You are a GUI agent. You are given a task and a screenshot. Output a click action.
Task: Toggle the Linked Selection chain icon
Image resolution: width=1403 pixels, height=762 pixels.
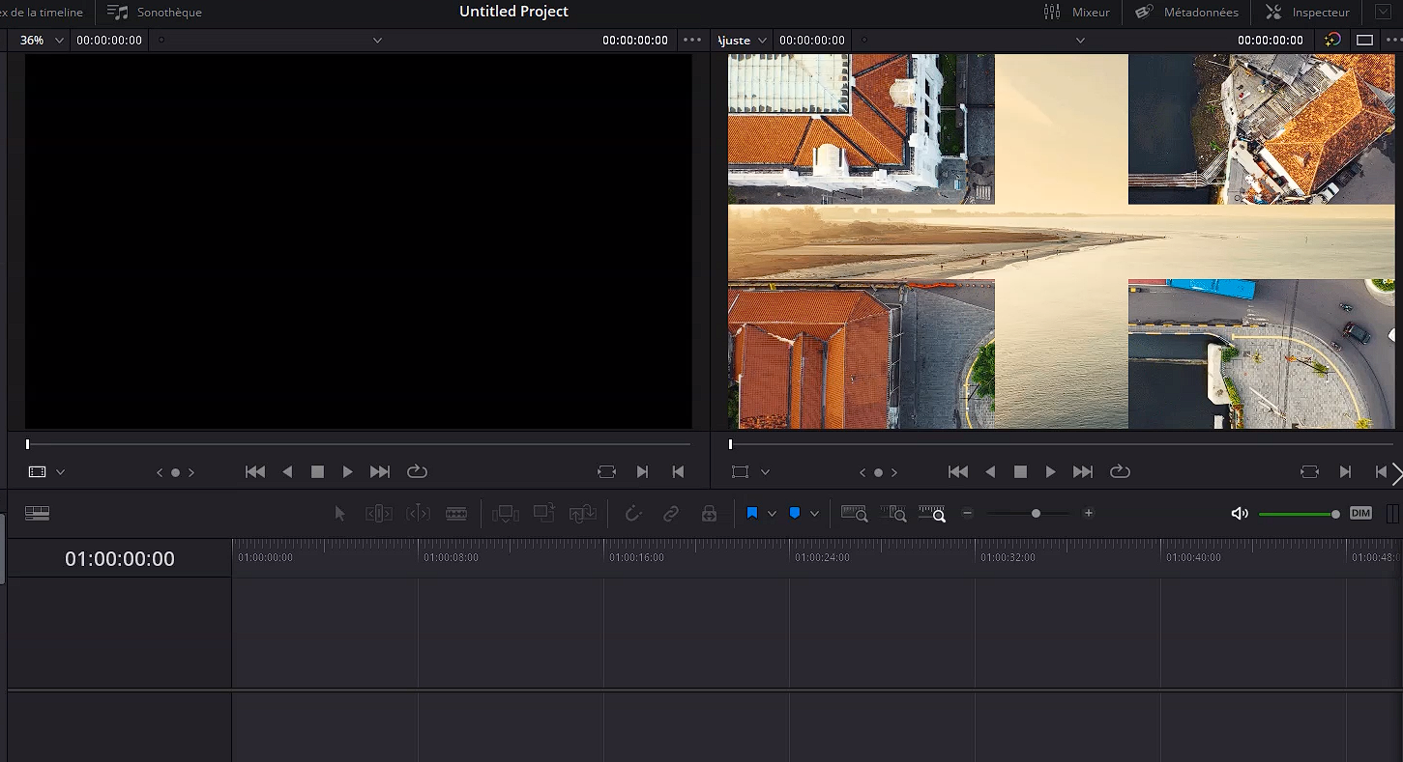(x=671, y=514)
